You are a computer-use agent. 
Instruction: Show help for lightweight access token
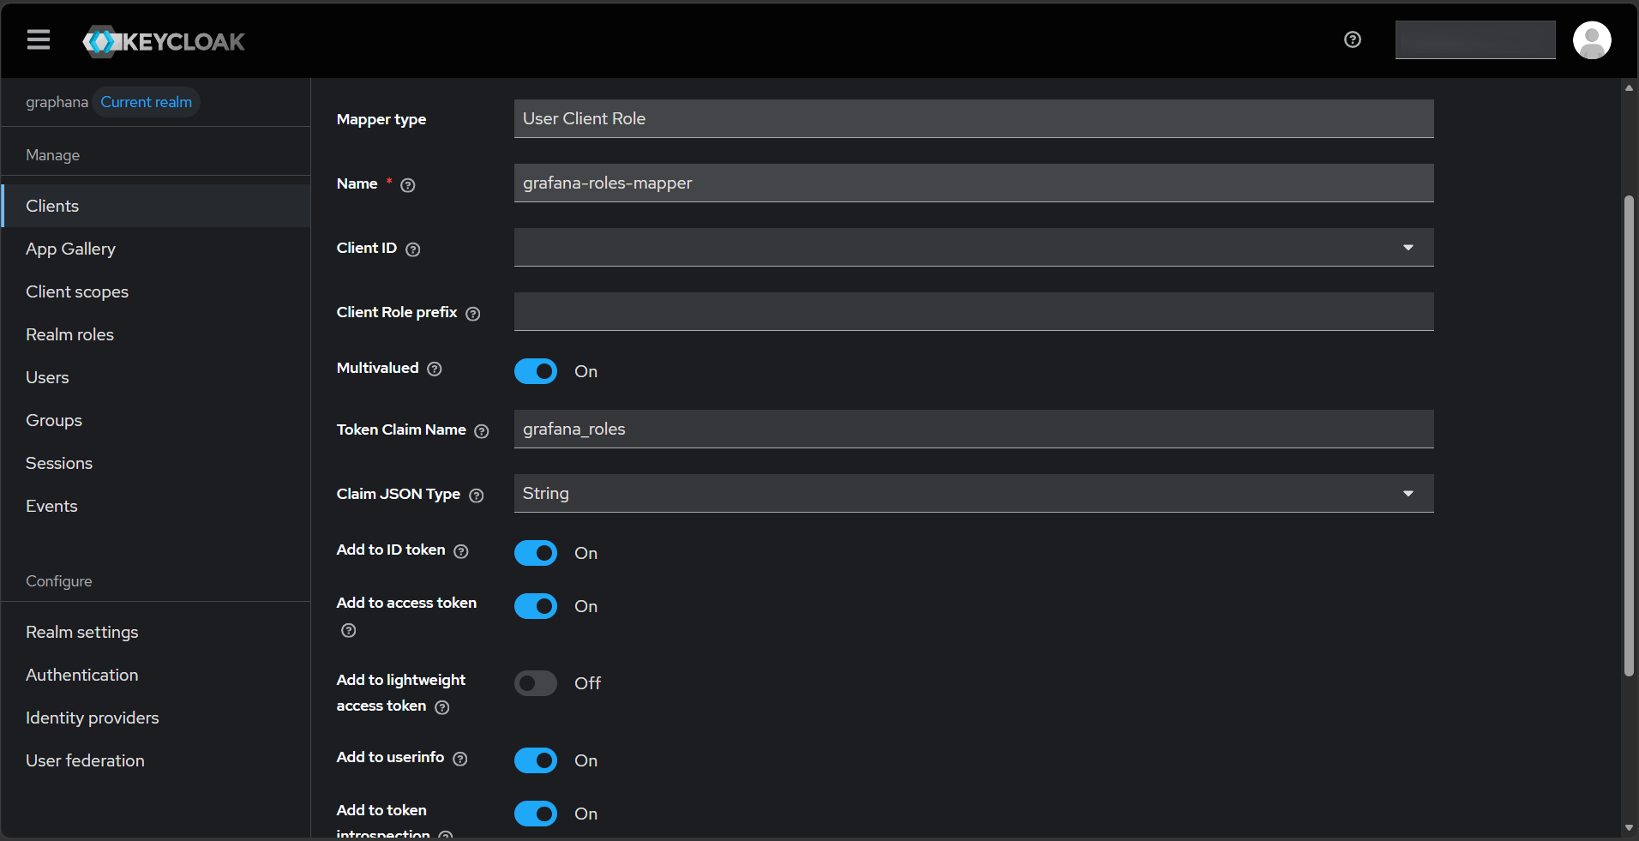click(x=442, y=707)
